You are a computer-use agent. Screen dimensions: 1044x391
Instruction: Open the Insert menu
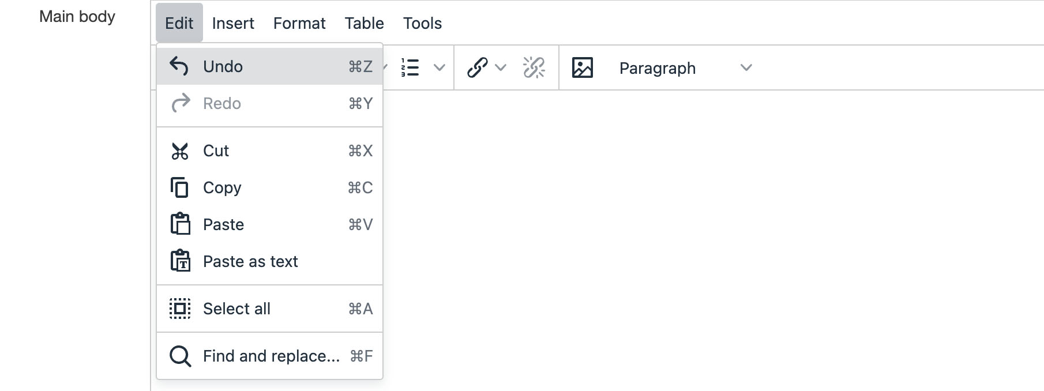233,23
